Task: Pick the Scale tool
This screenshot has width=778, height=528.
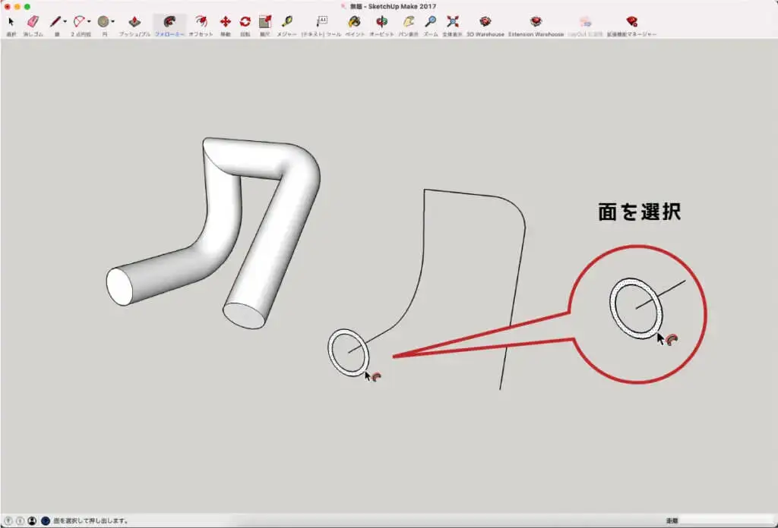Action: click(264, 22)
